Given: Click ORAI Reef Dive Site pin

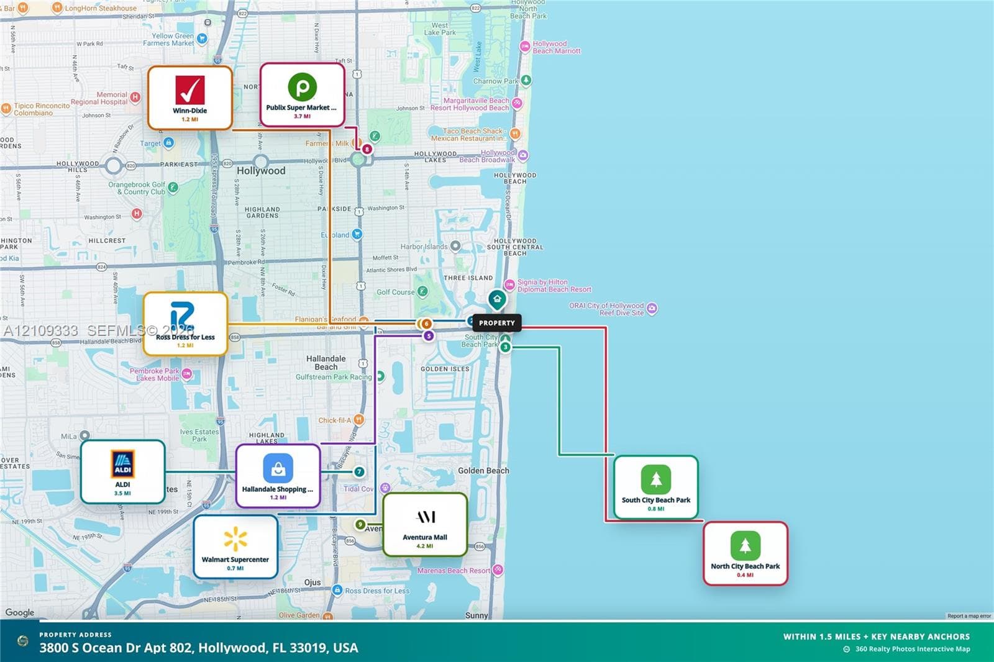Looking at the screenshot, I should (x=652, y=308).
